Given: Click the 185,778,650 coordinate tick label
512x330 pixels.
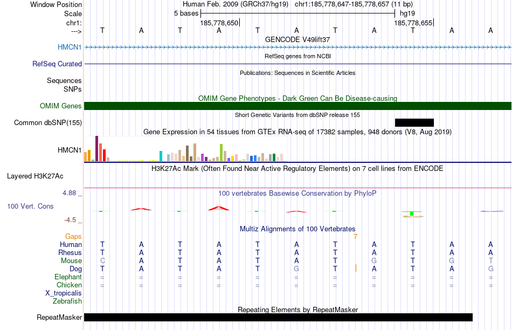Looking at the screenshot, I should [219, 23].
